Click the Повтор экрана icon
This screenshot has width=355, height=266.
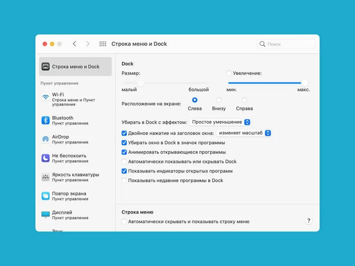(46, 196)
